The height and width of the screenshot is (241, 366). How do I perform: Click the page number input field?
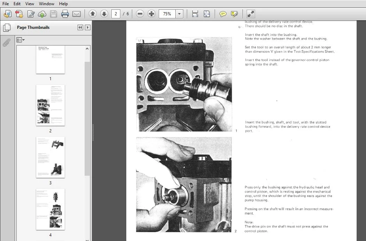click(x=116, y=14)
